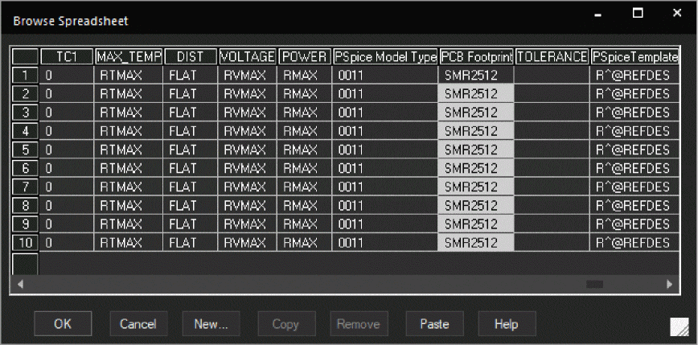
Task: Click FLAT cell in row 3
Action: point(191,113)
